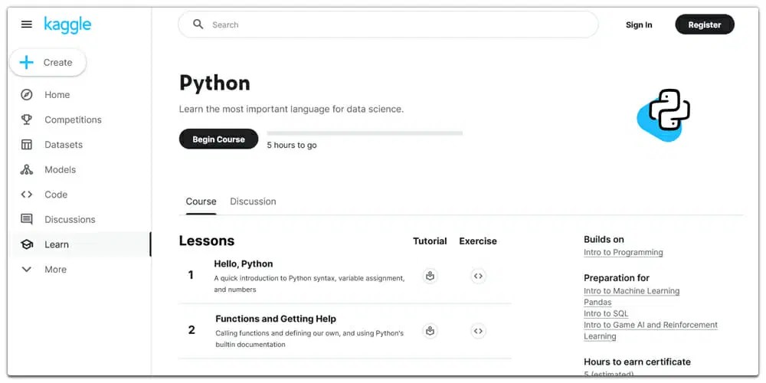The image size is (766, 383).
Task: Click the course progress bar
Action: [x=365, y=133]
